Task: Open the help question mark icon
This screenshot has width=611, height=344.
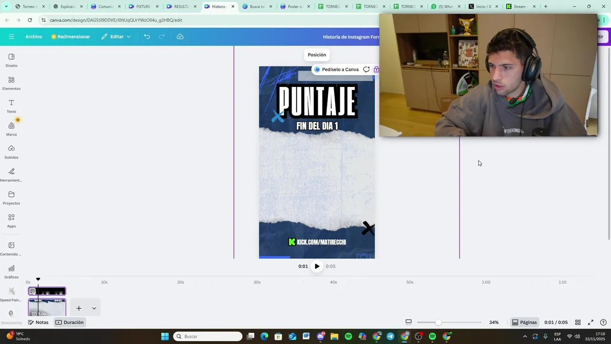Action: click(603, 322)
